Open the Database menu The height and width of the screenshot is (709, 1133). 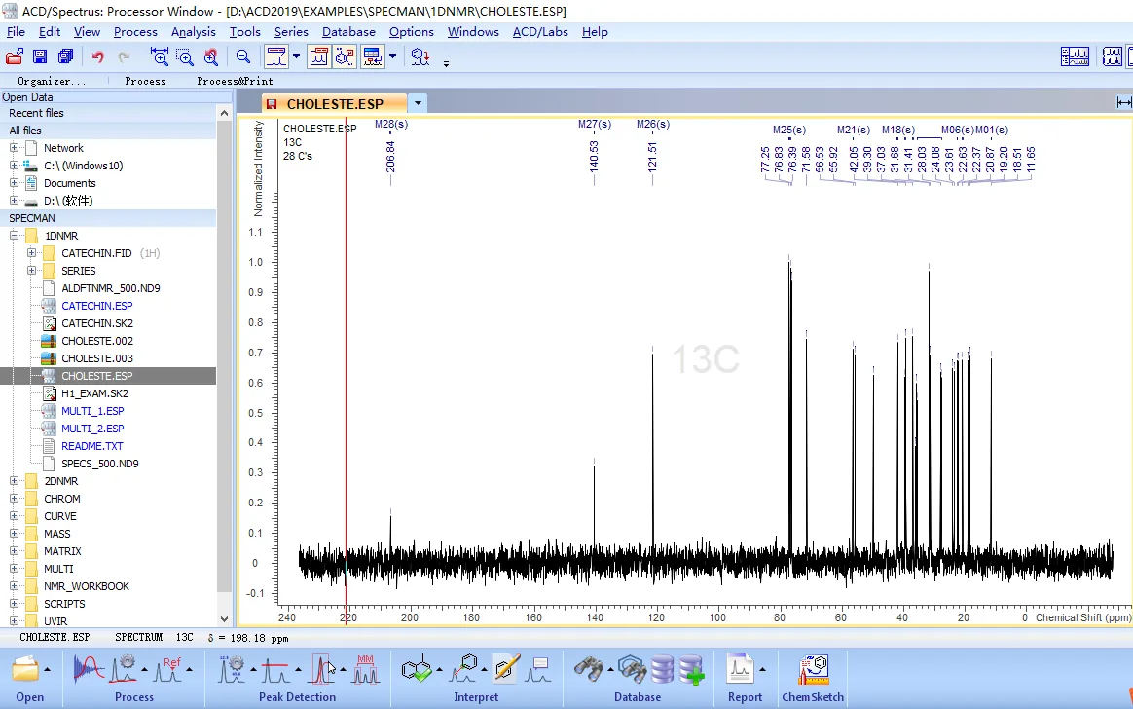pos(348,32)
